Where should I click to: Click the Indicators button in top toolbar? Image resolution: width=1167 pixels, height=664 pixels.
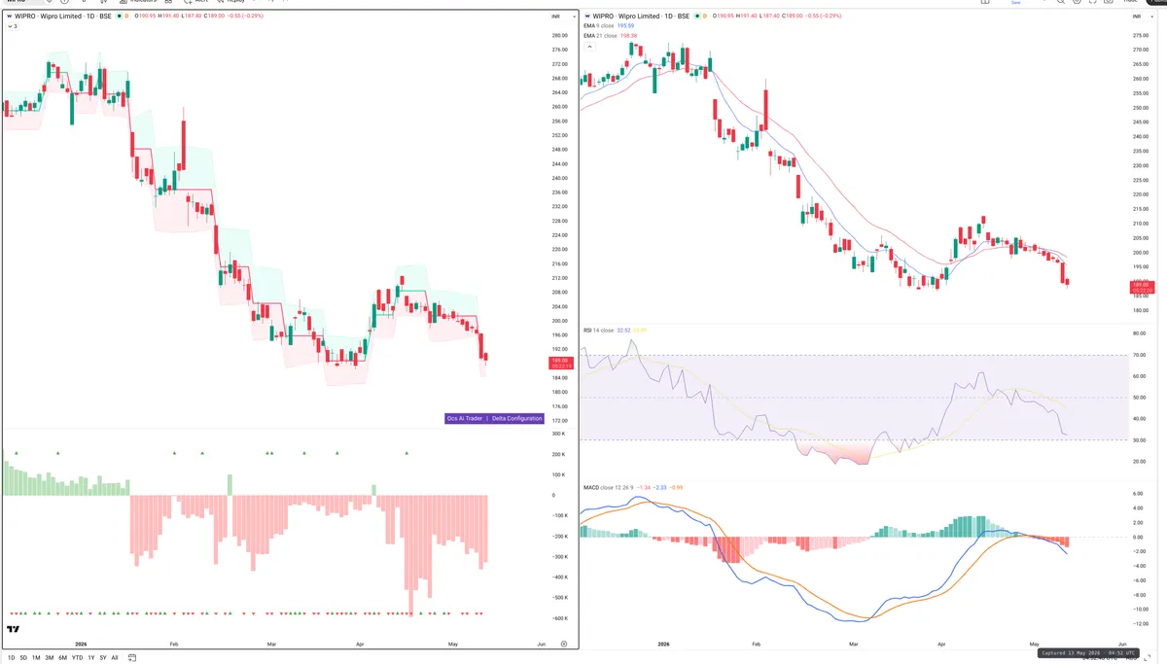coord(136,2)
